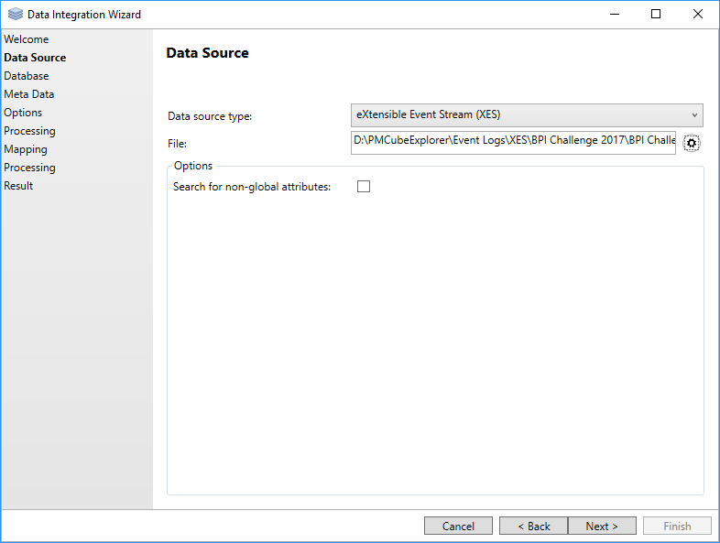Select the Data Source step
Viewport: 720px width, 543px height.
coord(35,58)
